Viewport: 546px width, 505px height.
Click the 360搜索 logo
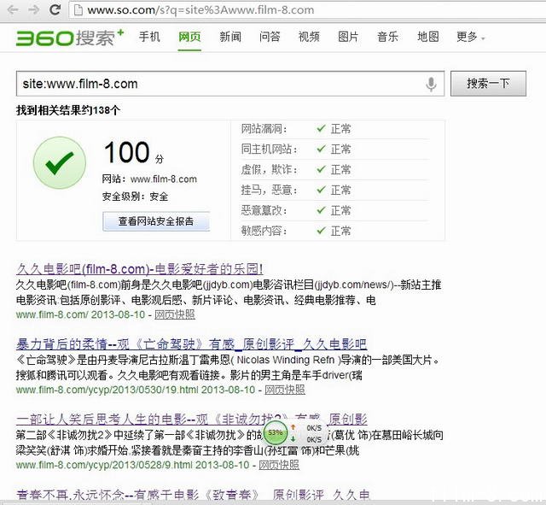pyautogui.click(x=70, y=38)
